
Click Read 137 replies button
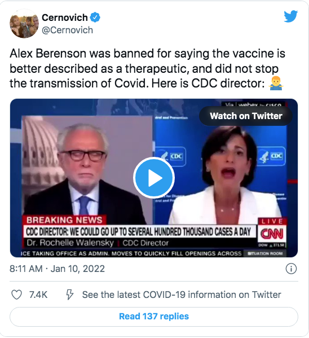coord(154,317)
